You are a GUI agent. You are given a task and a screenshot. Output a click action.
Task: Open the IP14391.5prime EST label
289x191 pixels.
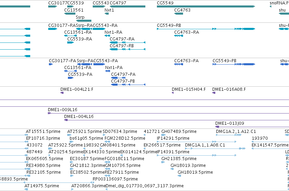tap(173, 152)
